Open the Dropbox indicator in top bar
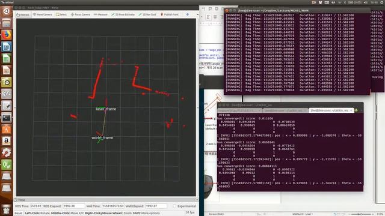 [x=321, y=2]
